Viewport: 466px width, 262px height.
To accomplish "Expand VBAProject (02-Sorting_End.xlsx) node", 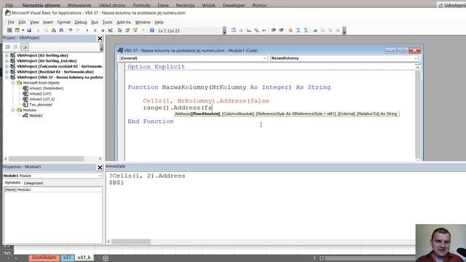I will point(7,61).
